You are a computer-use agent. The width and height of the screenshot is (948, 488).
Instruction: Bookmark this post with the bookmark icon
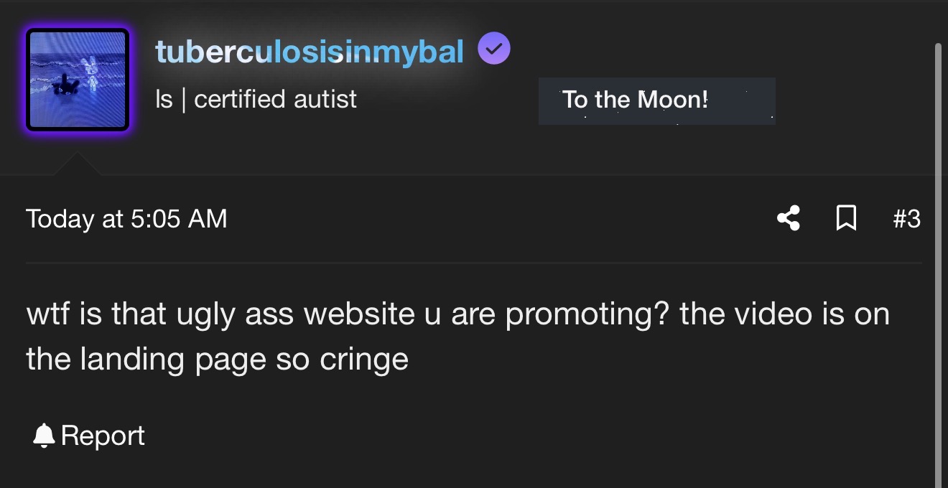847,218
